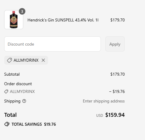Click the Shipping help question mark icon
The image size is (145, 140).
click(24, 101)
